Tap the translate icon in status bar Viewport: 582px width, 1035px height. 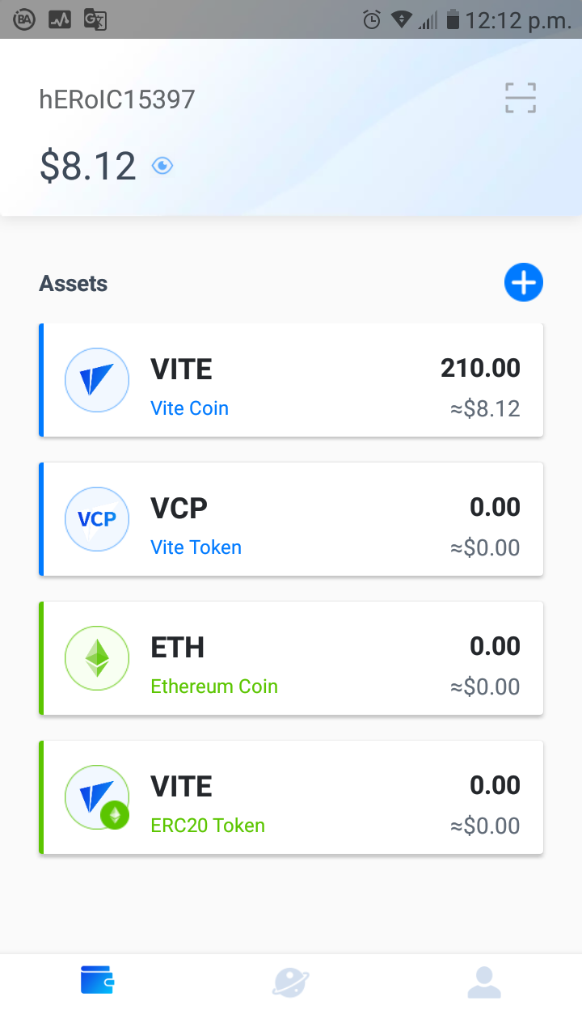click(x=95, y=19)
